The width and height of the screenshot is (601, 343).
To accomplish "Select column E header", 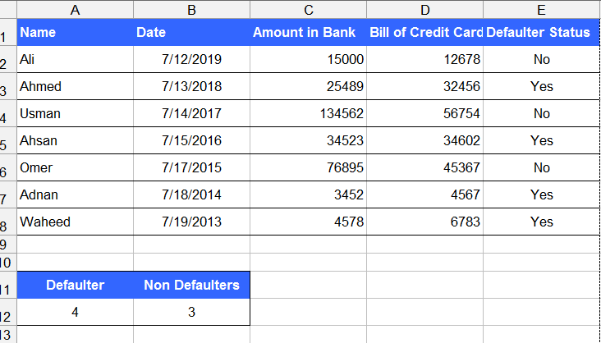I will (541, 9).
